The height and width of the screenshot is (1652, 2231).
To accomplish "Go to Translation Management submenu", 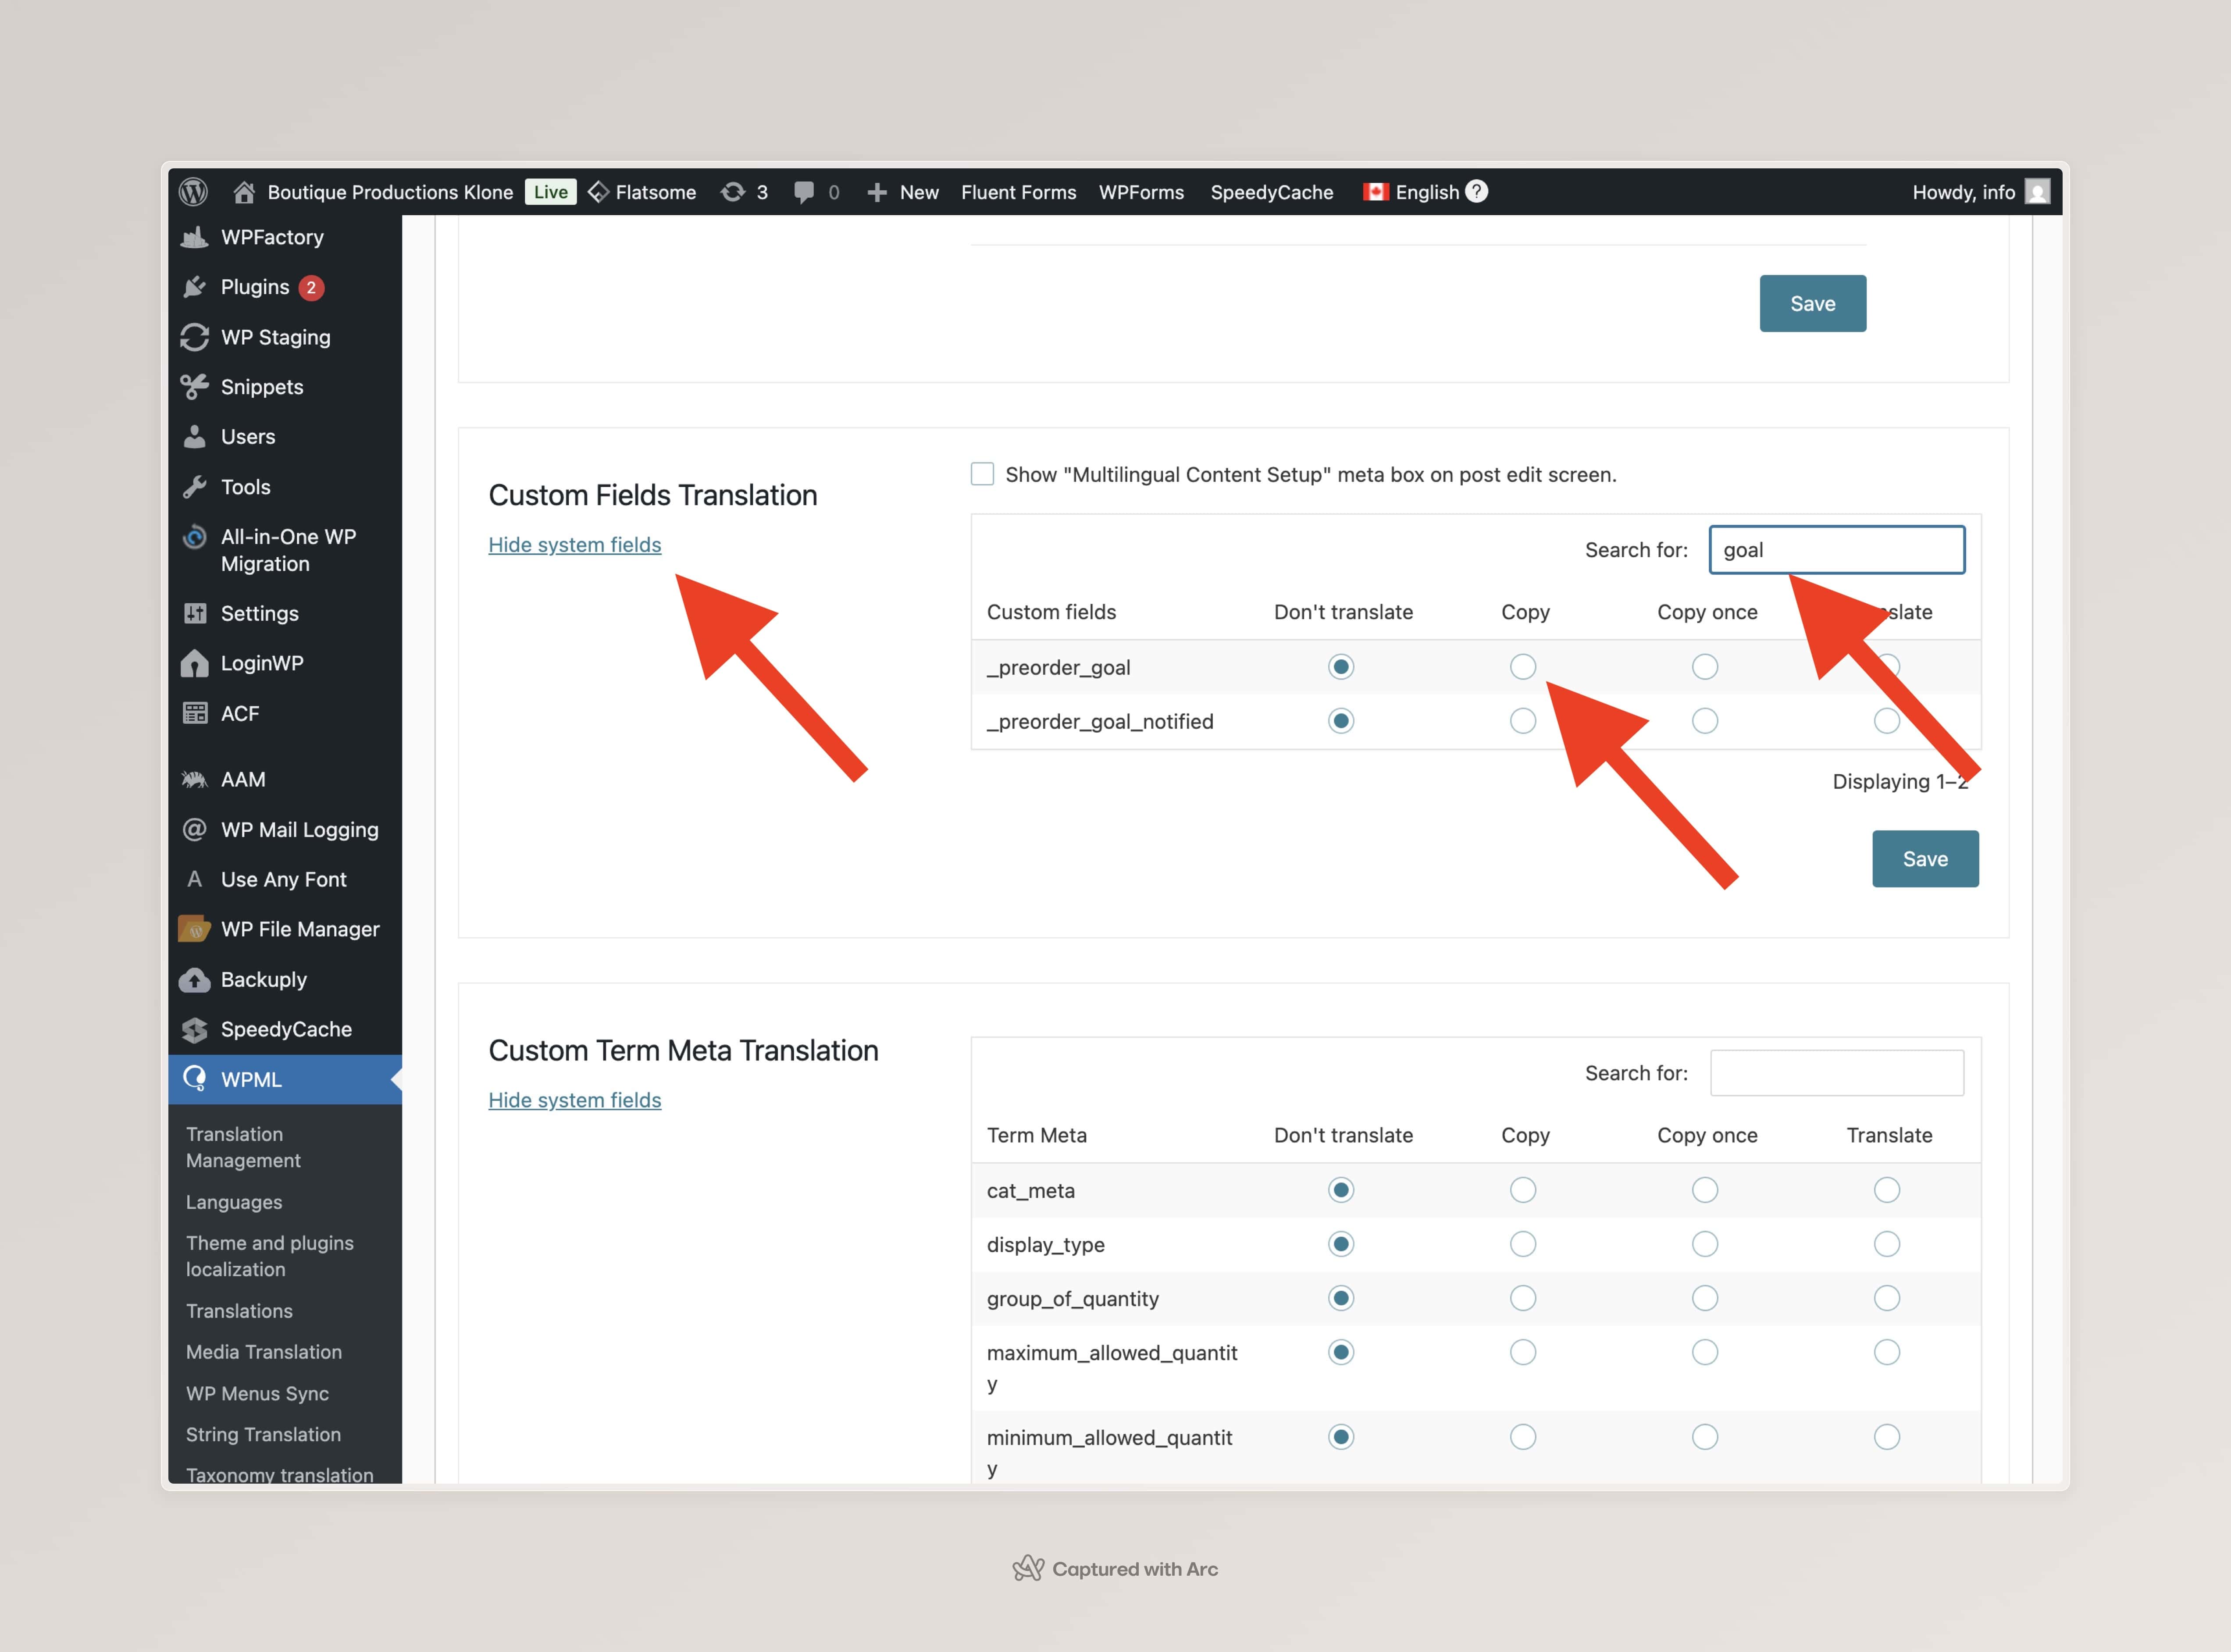I will [x=243, y=1147].
